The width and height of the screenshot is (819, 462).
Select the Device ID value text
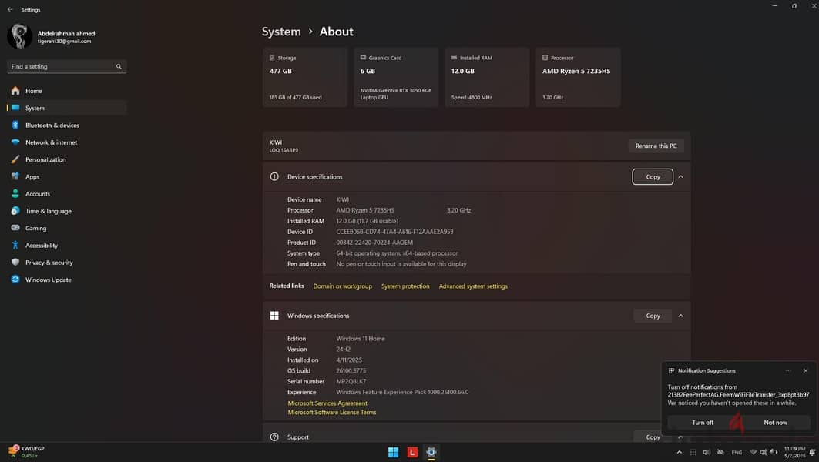coord(395,232)
